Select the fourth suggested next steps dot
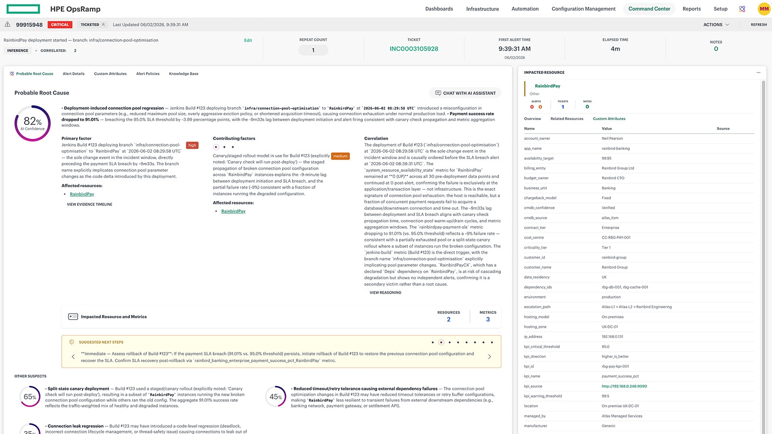 [458, 342]
